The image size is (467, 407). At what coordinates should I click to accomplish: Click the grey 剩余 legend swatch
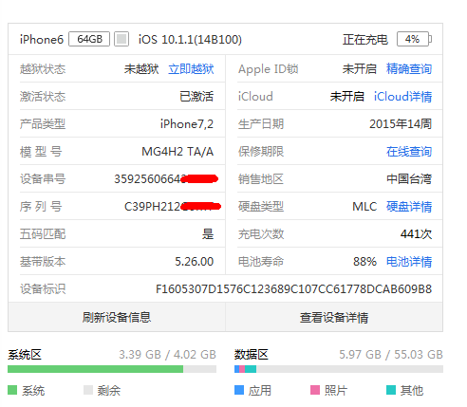point(88,390)
